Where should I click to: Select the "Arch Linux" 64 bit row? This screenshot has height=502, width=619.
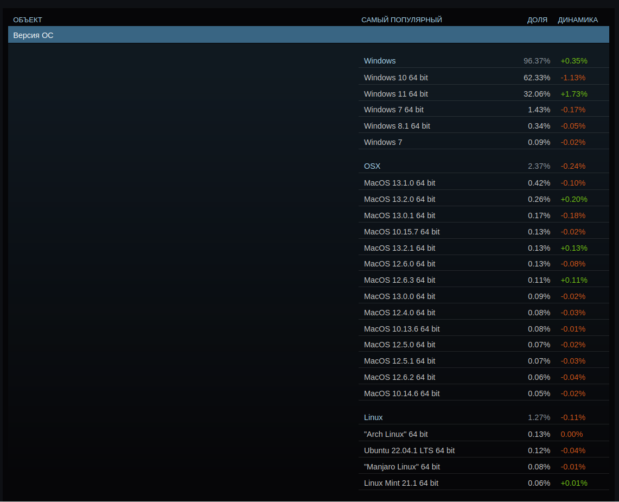tap(483, 434)
